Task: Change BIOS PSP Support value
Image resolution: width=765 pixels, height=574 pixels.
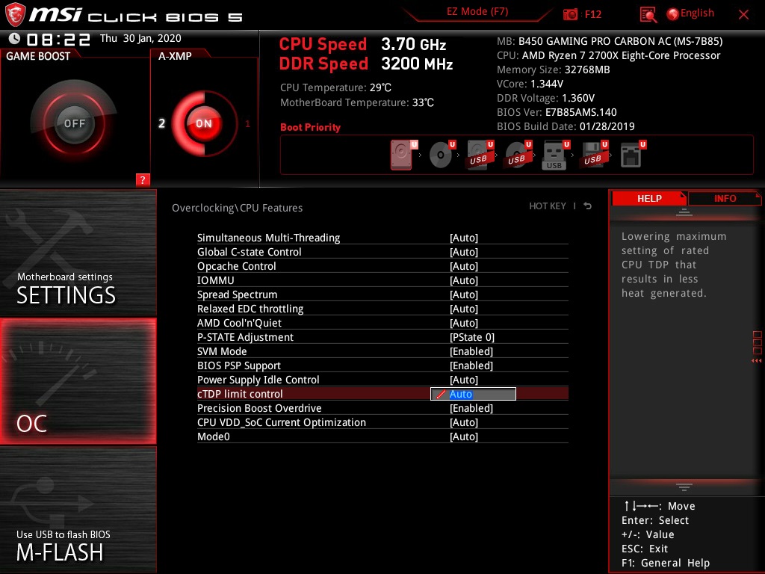Action: (471, 365)
